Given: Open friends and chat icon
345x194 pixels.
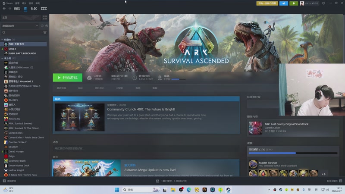Looking at the screenshot, I should (x=341, y=181).
